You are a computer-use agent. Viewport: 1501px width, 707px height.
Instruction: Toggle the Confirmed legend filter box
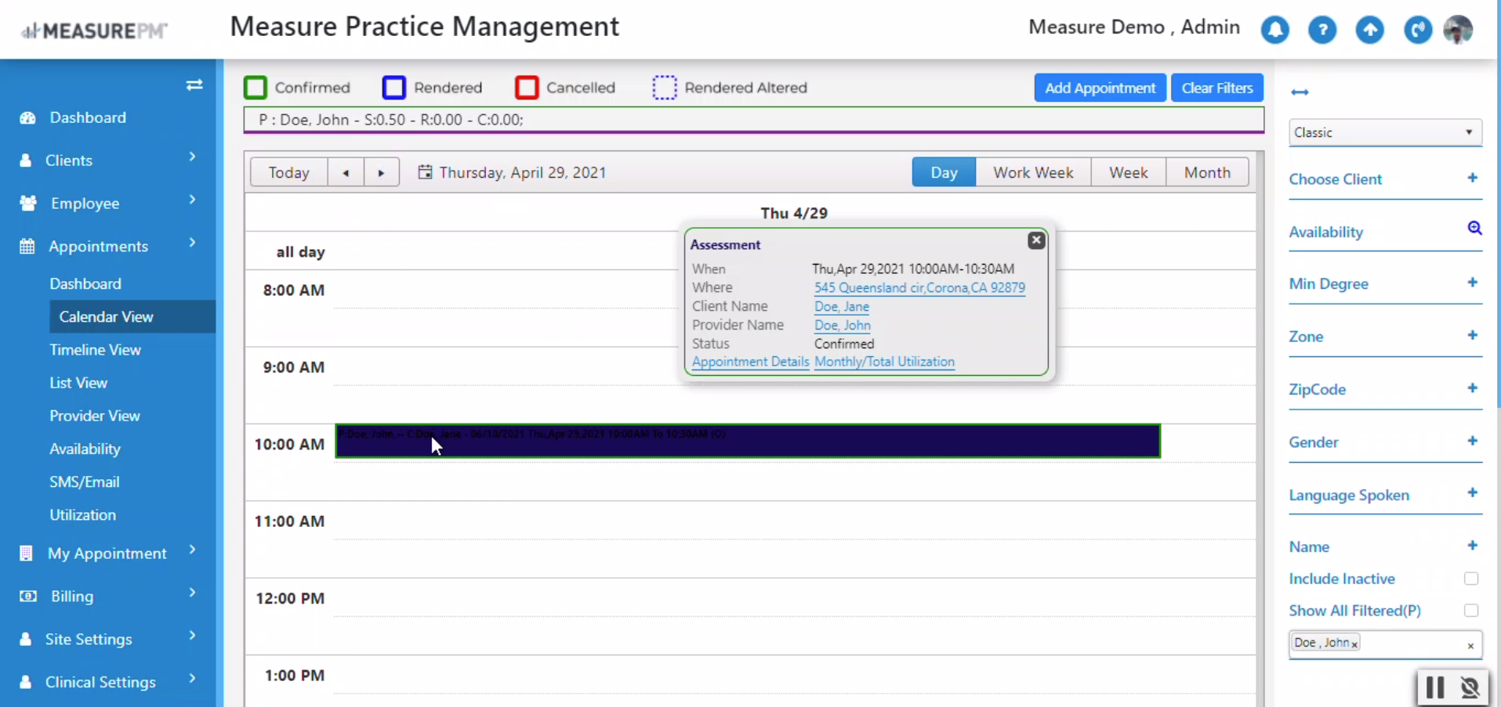coord(256,88)
